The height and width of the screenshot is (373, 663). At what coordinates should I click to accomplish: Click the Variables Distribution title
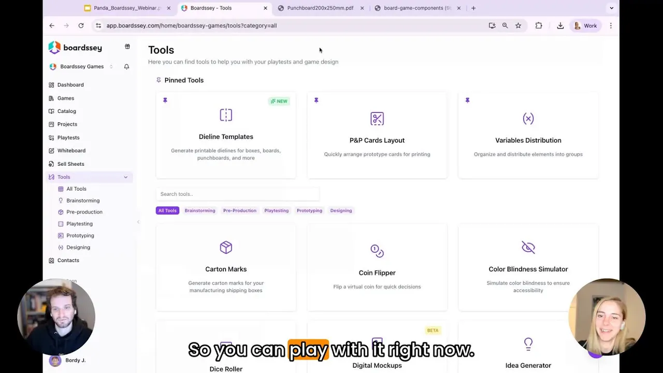coord(528,140)
